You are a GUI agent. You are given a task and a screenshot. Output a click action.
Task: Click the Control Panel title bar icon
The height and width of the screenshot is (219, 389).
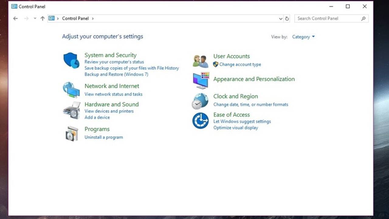click(14, 6)
